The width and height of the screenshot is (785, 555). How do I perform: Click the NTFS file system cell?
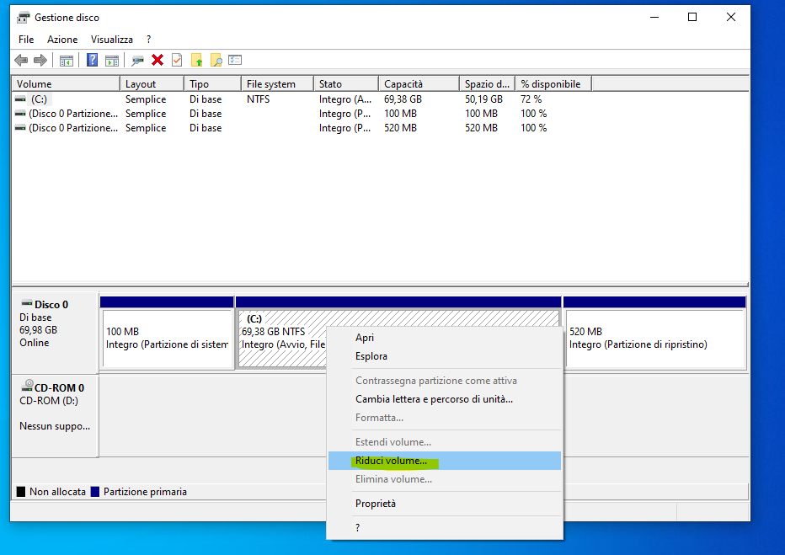point(259,99)
